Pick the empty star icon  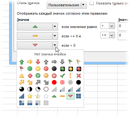point(46,96)
